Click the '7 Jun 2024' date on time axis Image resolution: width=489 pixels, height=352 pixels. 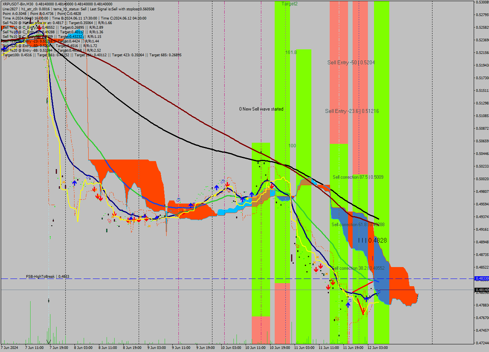coord(10,348)
